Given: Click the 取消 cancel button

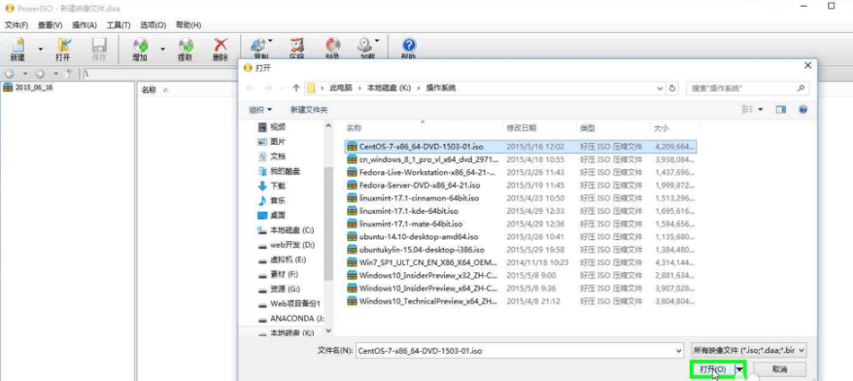Looking at the screenshot, I should [779, 369].
